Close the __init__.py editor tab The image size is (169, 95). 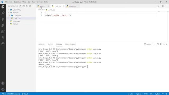(x=63, y=6)
